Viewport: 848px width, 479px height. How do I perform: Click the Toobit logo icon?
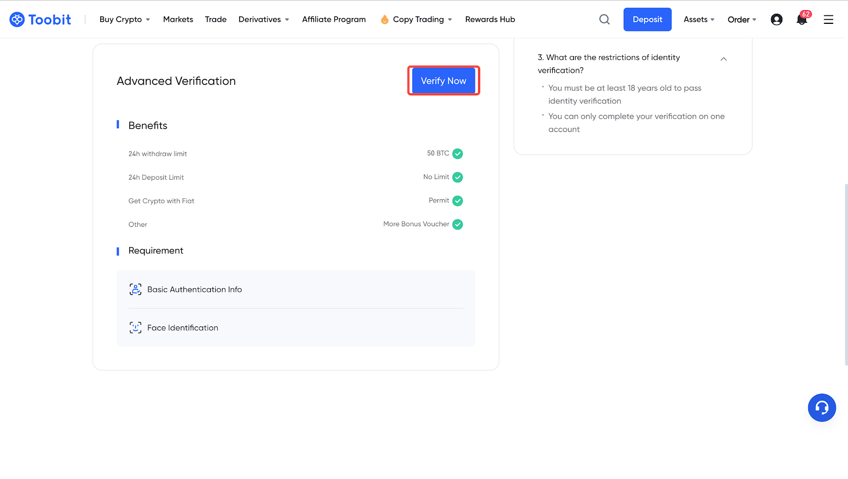click(x=17, y=20)
